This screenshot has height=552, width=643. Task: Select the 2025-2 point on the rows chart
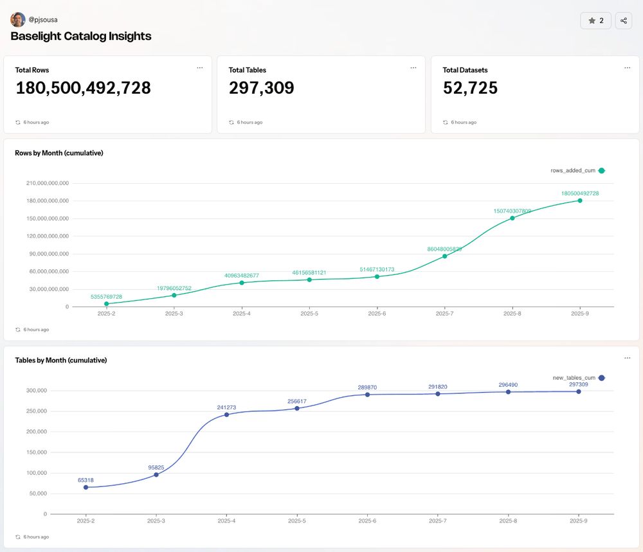pyautogui.click(x=107, y=304)
